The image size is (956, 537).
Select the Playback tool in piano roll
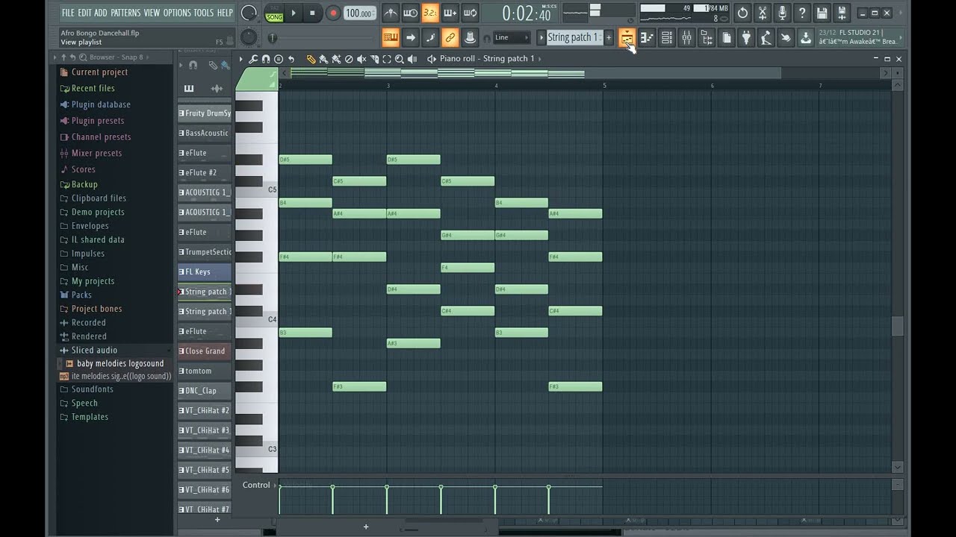[412, 59]
